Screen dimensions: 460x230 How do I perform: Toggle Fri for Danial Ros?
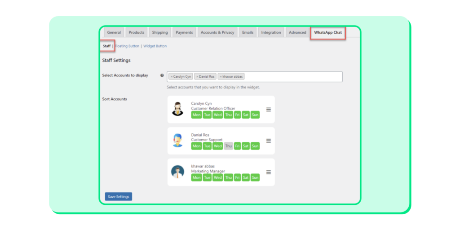click(237, 146)
